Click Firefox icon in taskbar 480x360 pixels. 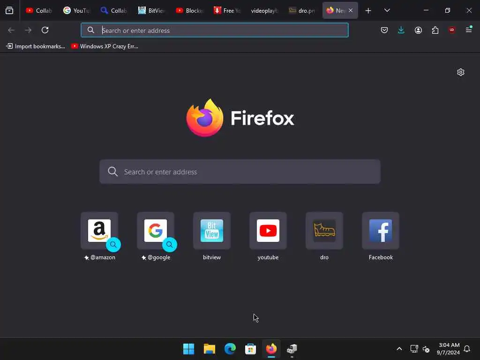271,349
